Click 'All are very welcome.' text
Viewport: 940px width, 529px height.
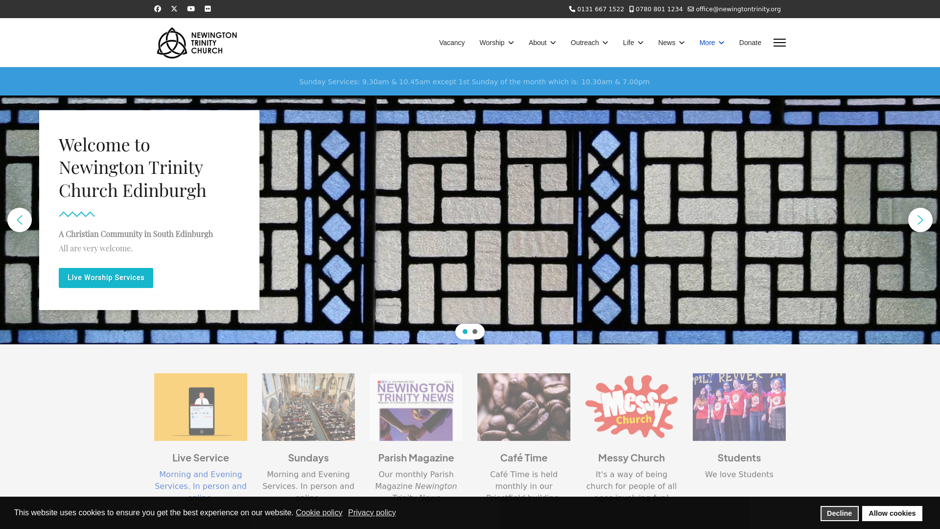tap(95, 248)
